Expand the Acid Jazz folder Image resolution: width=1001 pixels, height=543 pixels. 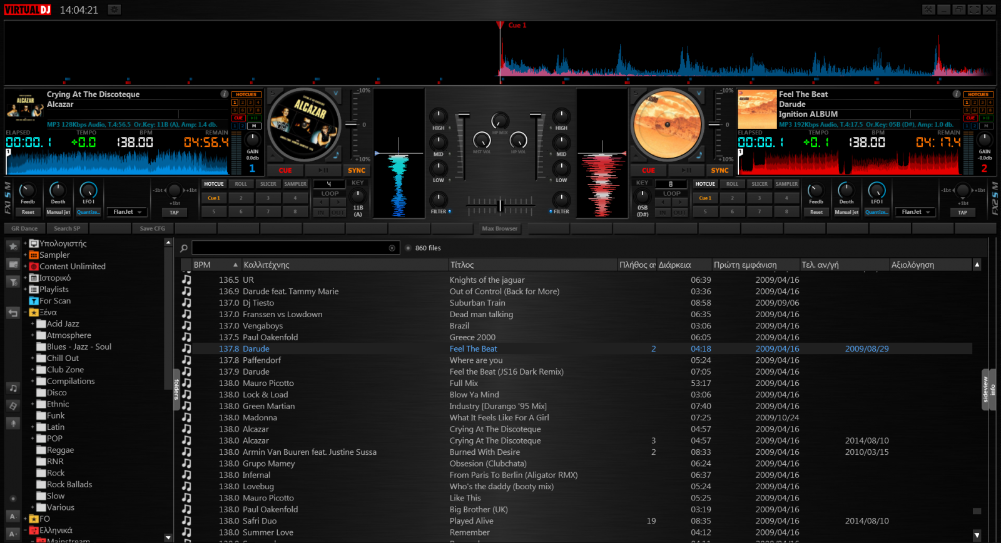coord(33,324)
